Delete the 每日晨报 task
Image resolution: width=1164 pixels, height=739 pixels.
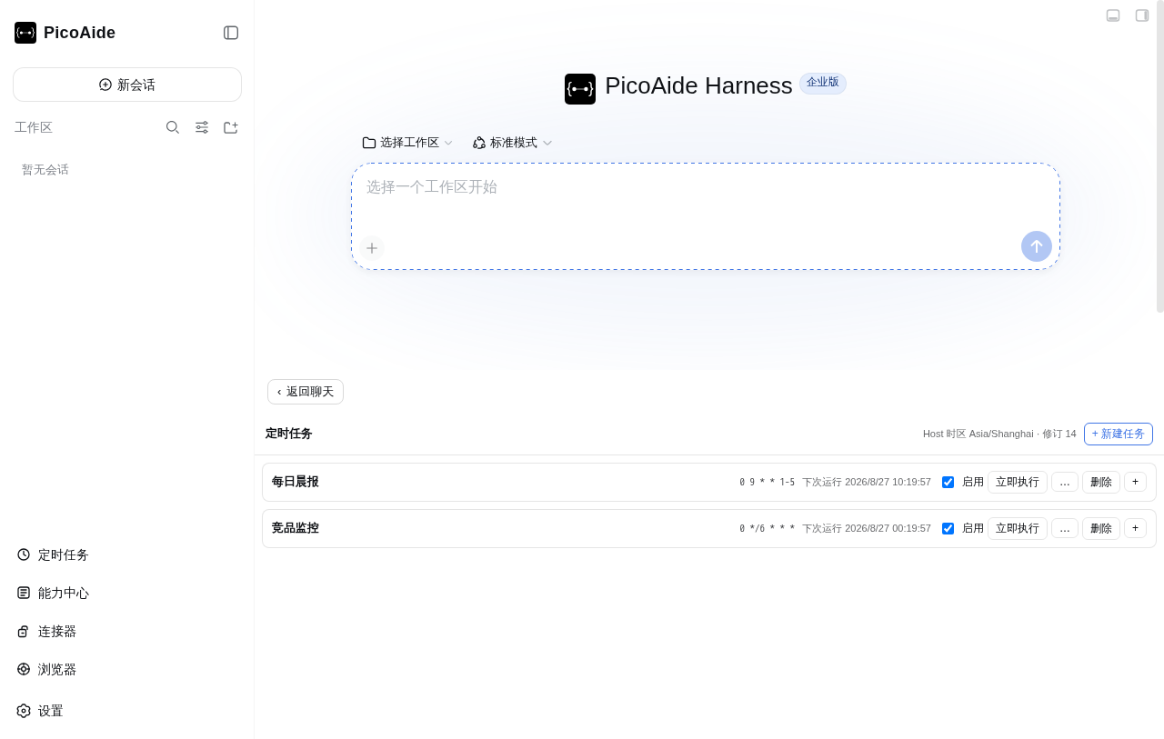pos(1101,483)
